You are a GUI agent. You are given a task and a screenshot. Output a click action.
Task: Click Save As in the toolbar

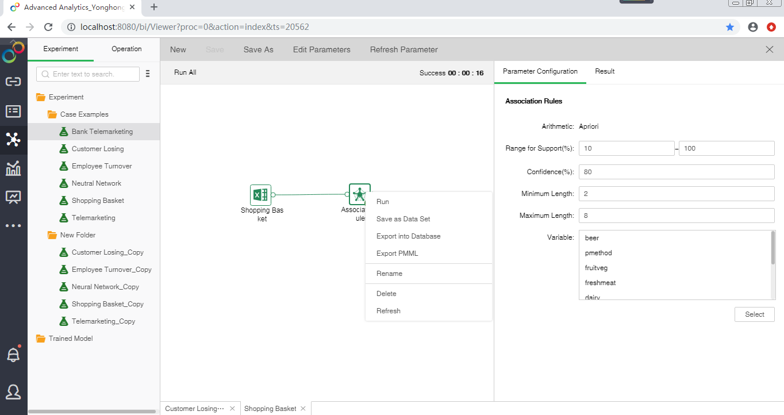coord(259,49)
